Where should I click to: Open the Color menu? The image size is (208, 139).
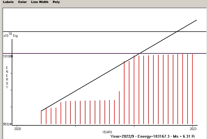point(22,2)
